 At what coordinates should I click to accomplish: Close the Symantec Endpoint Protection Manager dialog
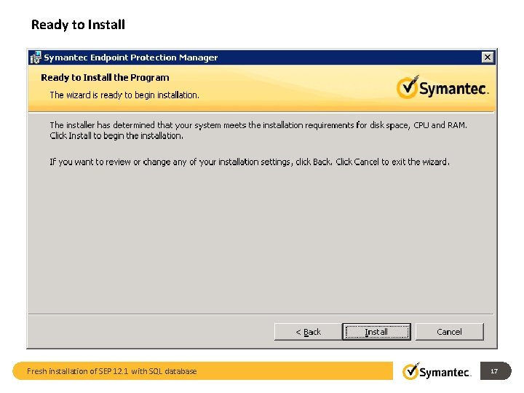(x=488, y=57)
